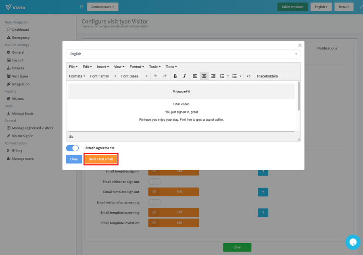The height and width of the screenshot is (255, 363).
Task: Select the Bold formatting icon
Action: [175, 76]
